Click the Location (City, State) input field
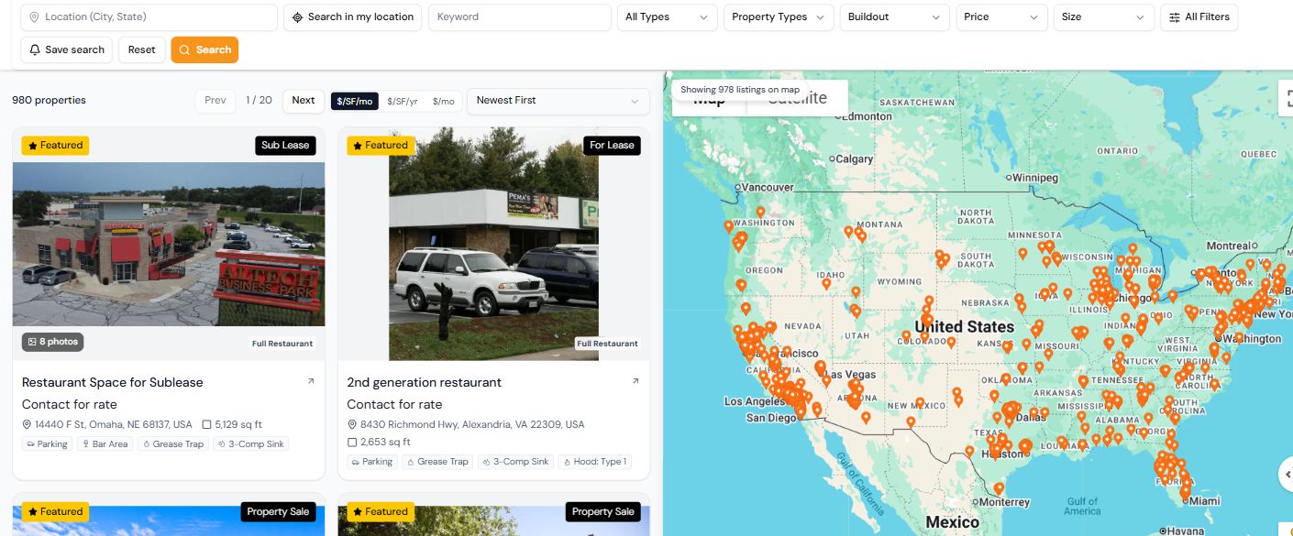The height and width of the screenshot is (536, 1293). click(x=149, y=17)
